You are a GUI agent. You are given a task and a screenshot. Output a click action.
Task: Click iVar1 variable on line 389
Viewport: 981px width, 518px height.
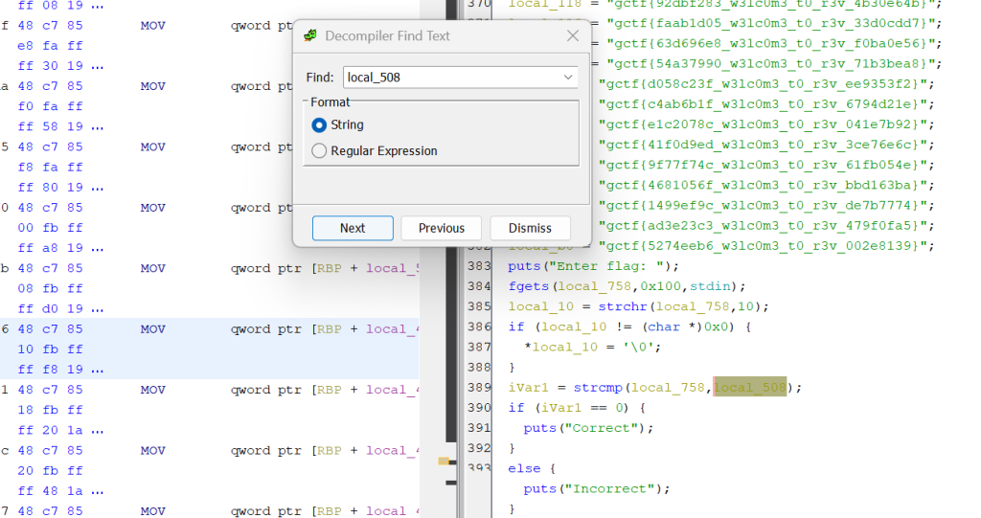(528, 387)
